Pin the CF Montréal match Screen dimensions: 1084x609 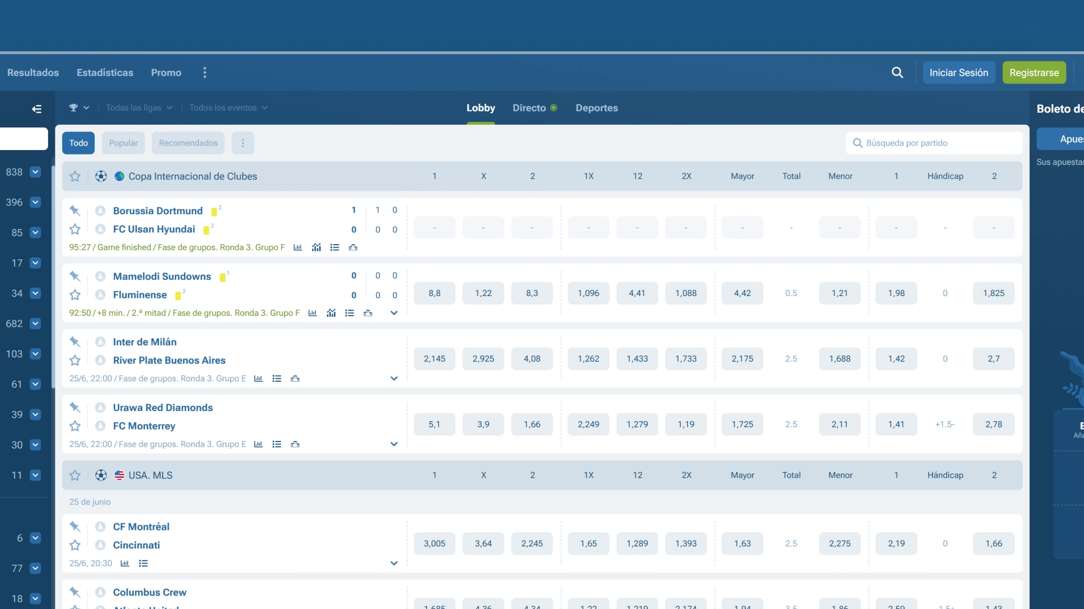[75, 526]
